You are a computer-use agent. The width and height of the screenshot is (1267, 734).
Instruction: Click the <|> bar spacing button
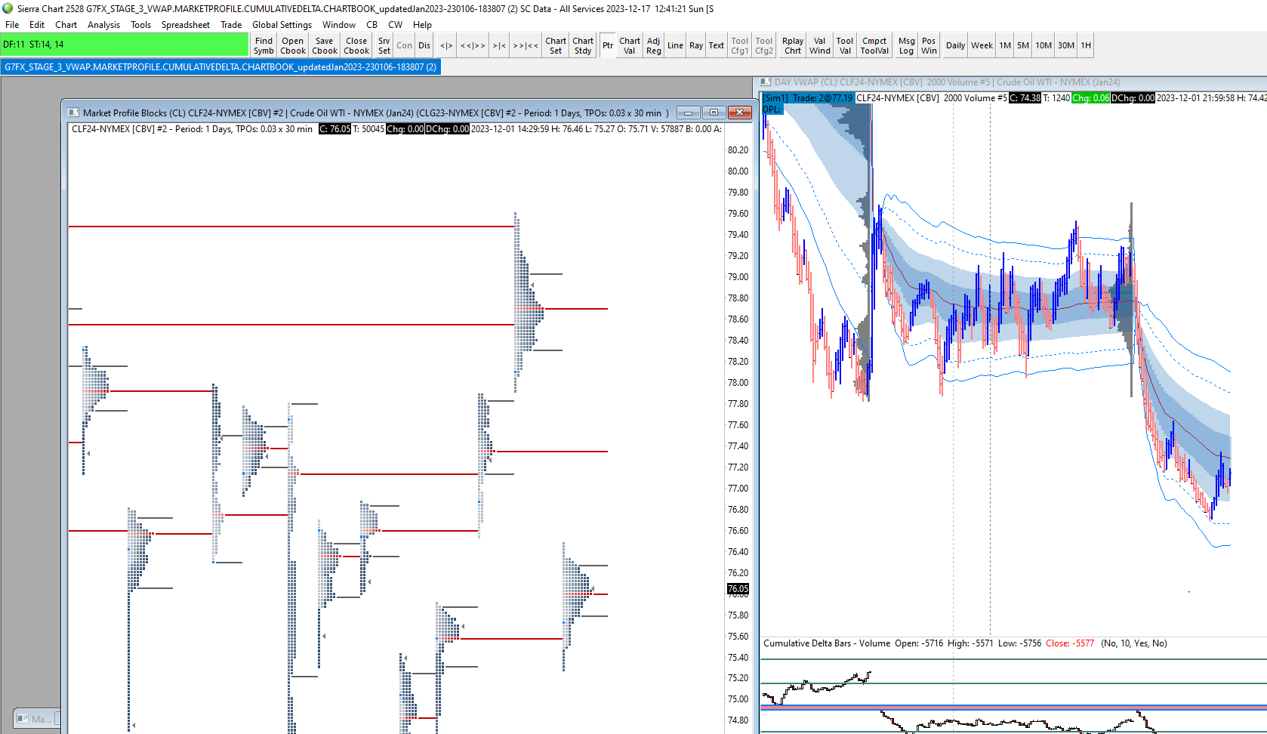[x=447, y=46]
